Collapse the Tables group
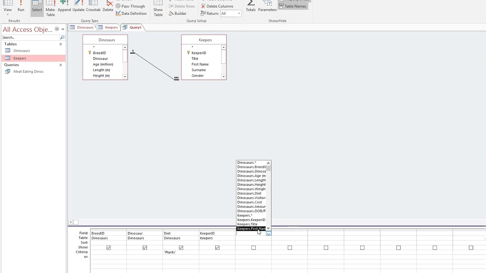The image size is (486, 273). 60,44
